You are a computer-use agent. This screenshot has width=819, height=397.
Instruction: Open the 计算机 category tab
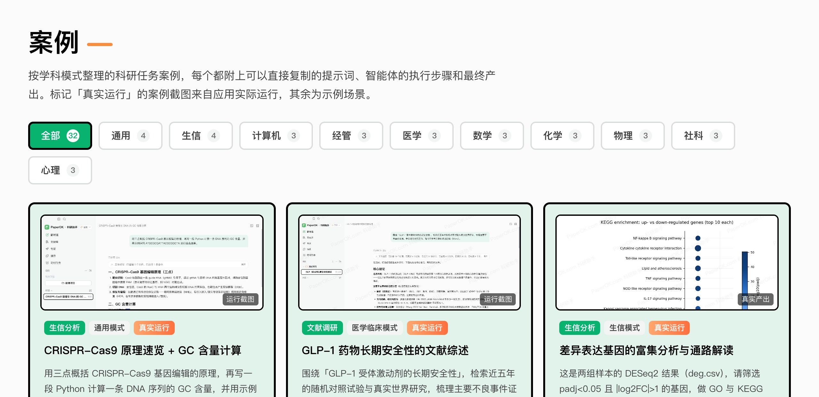click(x=276, y=136)
